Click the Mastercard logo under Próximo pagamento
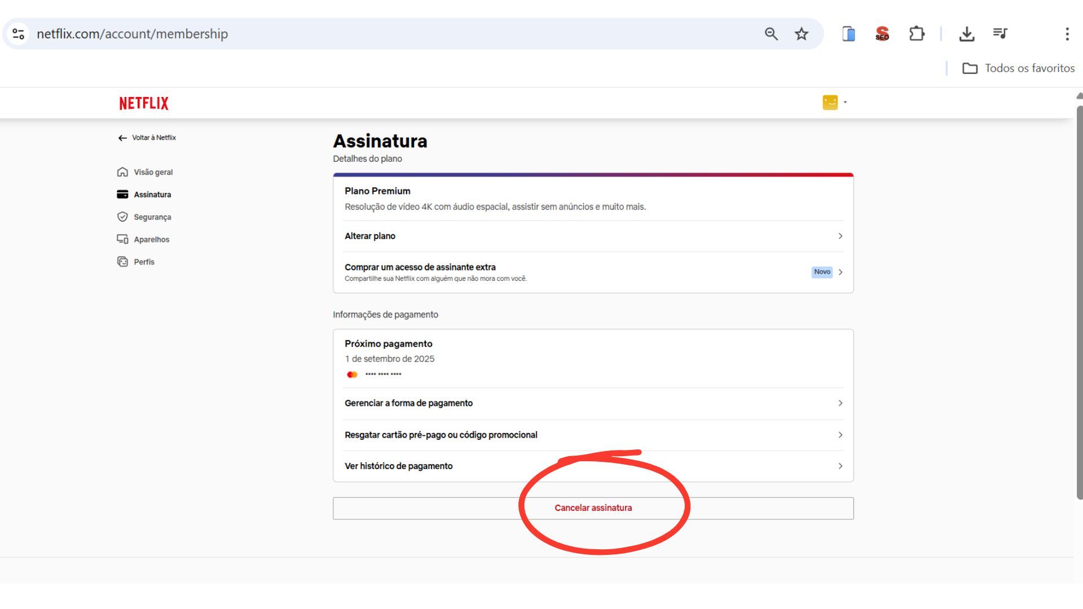Viewport: 1083px width, 609px height. [x=352, y=374]
